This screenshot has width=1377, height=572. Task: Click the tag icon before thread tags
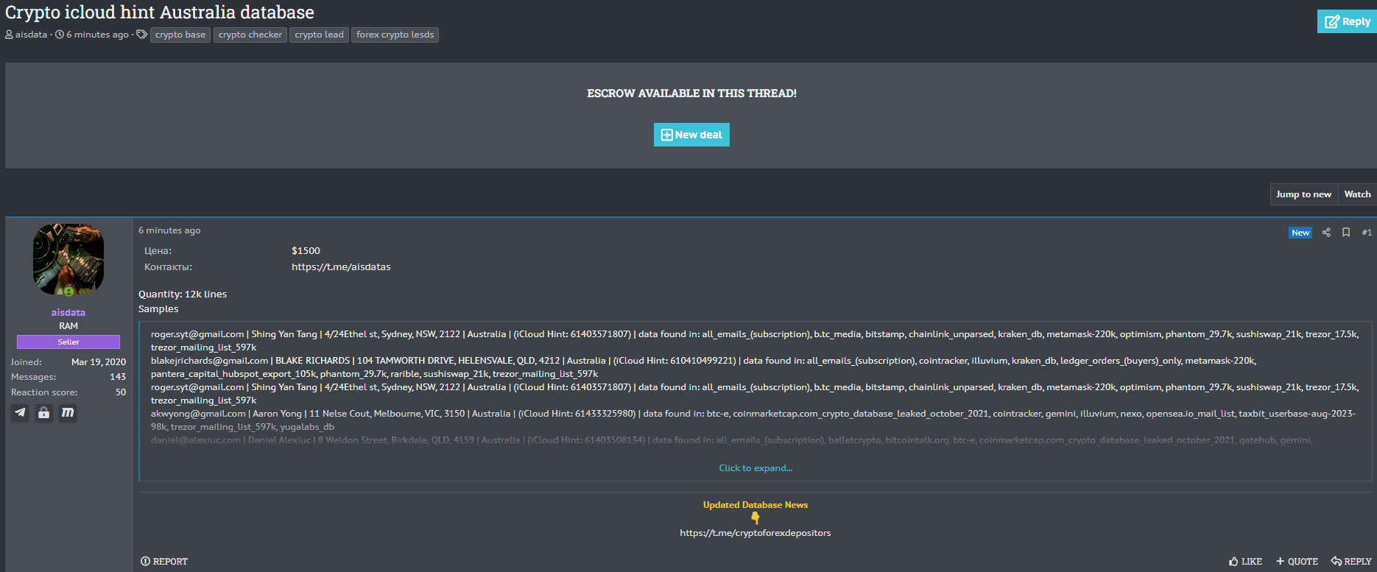coord(142,35)
